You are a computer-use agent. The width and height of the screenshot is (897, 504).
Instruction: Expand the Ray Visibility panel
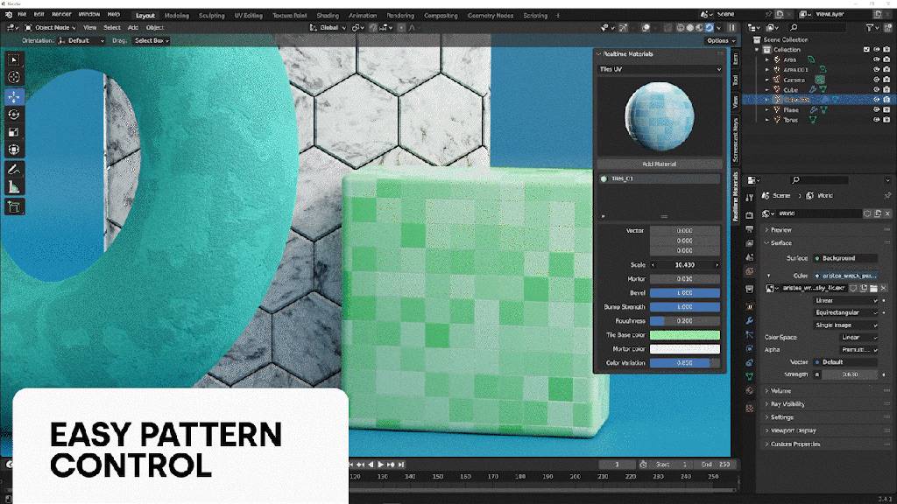789,404
